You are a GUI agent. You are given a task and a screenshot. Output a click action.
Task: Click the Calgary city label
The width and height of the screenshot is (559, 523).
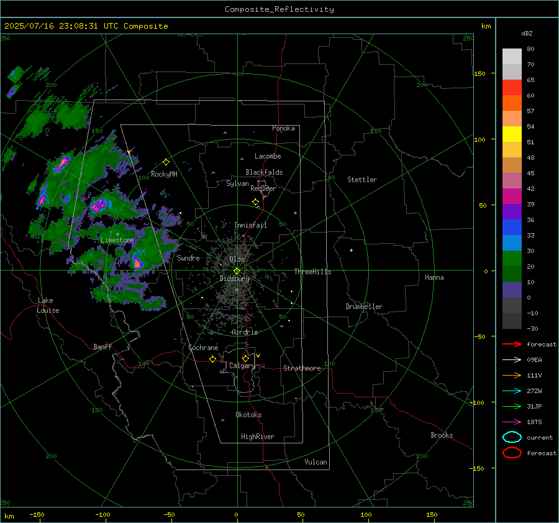pyautogui.click(x=242, y=366)
